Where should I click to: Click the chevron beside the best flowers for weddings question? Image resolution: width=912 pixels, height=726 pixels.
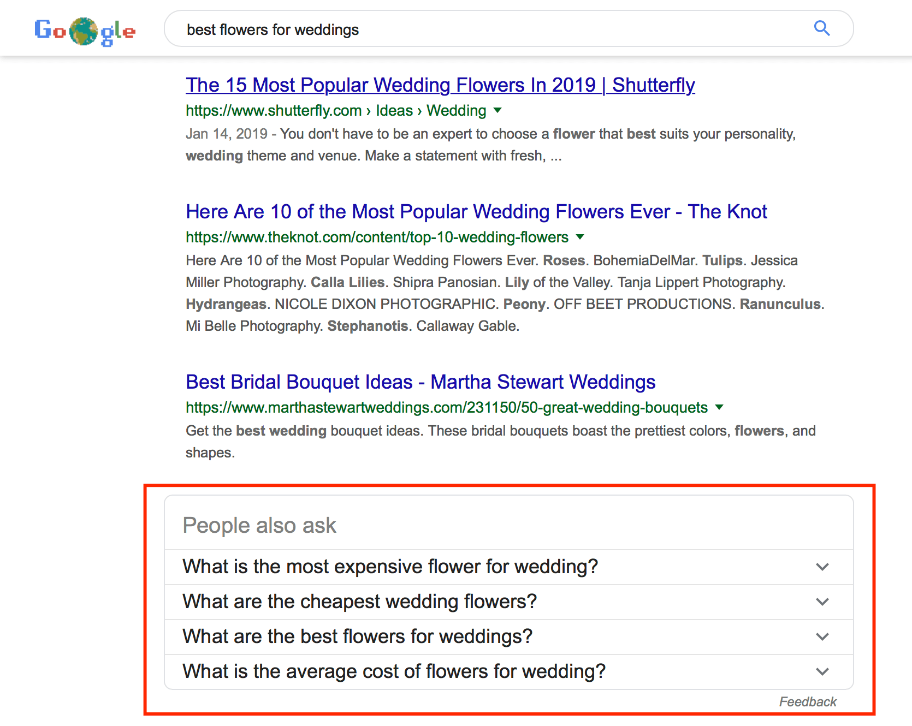pyautogui.click(x=822, y=637)
